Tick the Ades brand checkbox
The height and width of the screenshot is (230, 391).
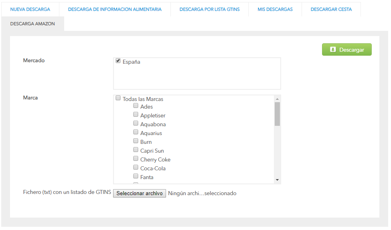(136, 106)
